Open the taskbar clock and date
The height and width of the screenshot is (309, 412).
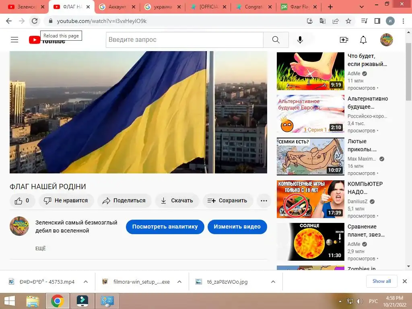tap(394, 301)
